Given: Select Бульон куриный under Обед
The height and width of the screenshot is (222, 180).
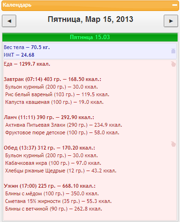Looking at the screenshot, I should click(x=51, y=155).
